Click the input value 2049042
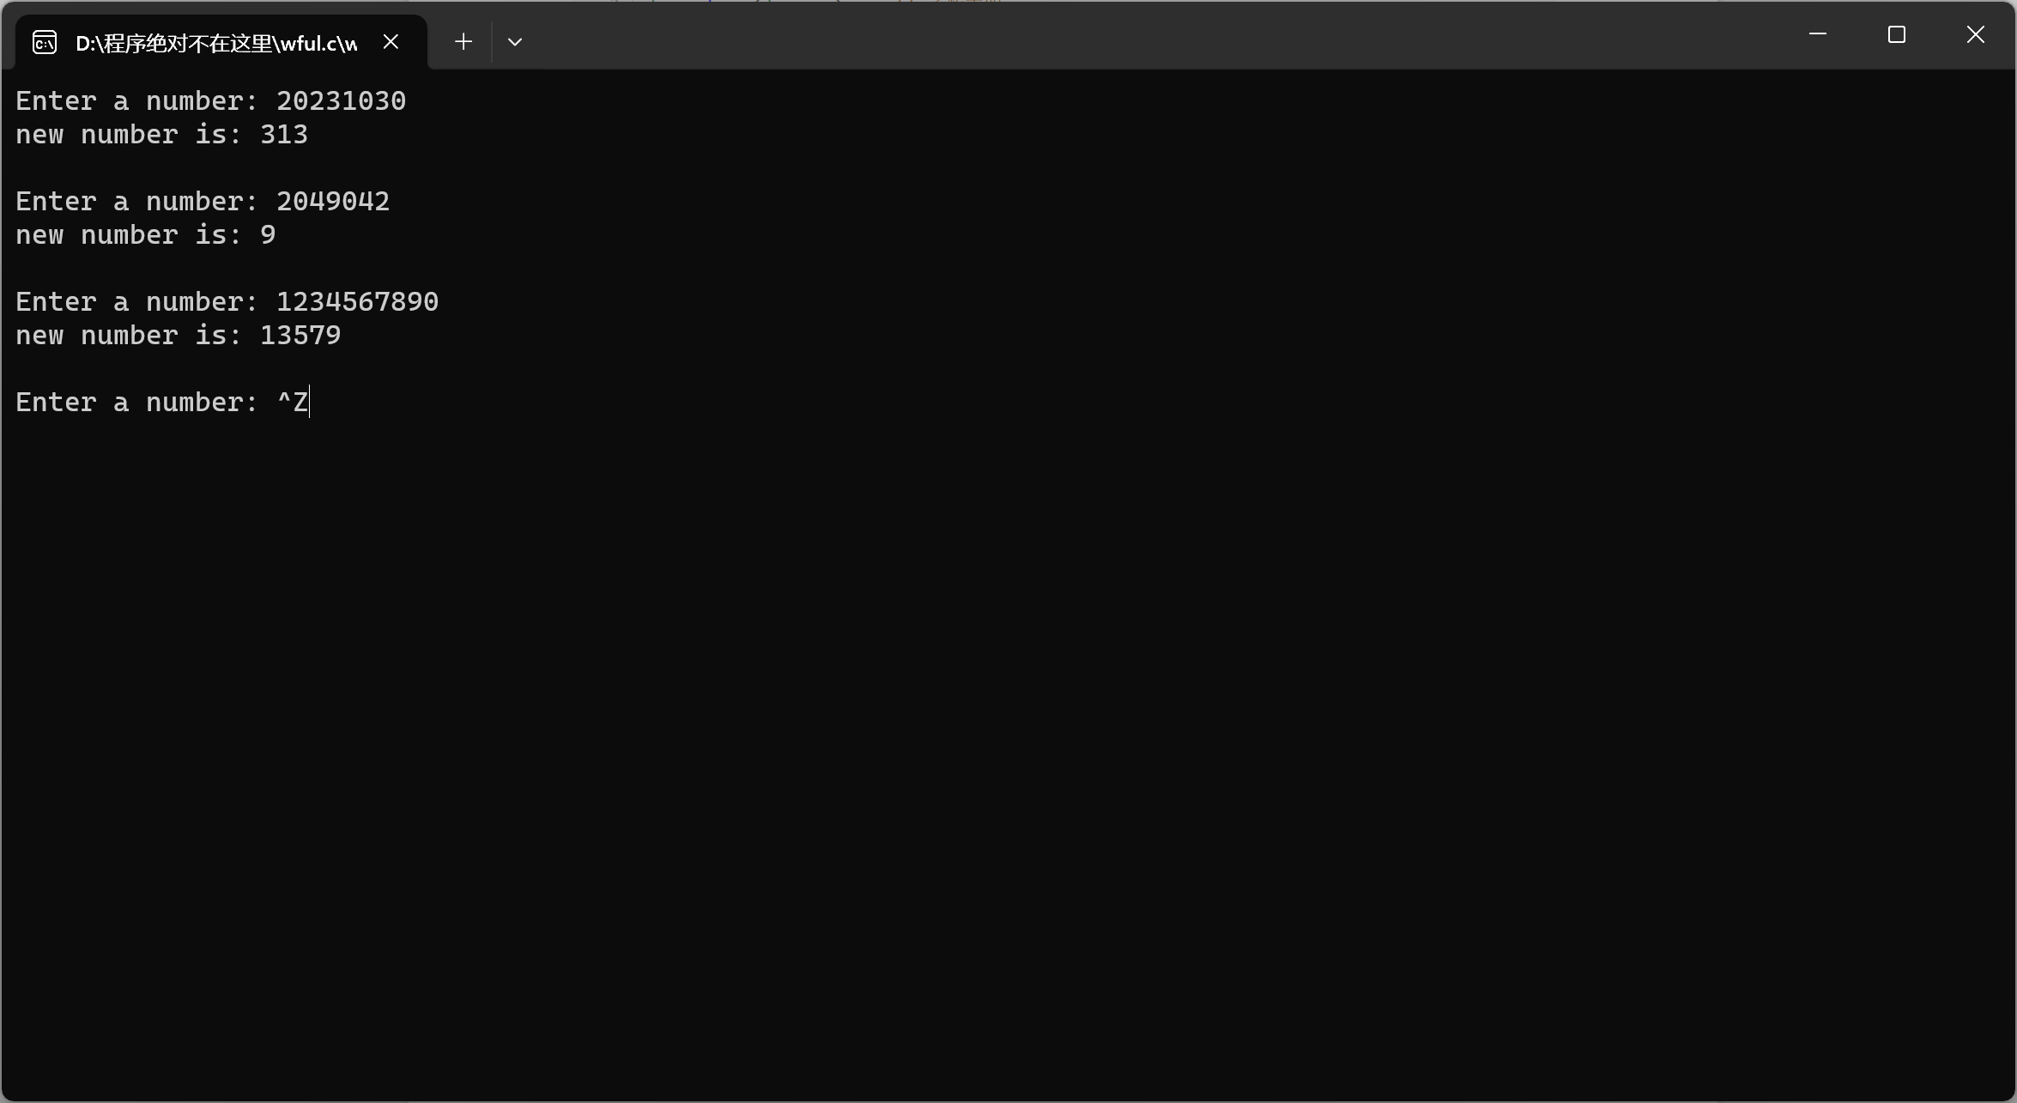Image resolution: width=2017 pixels, height=1103 pixels. 333,202
